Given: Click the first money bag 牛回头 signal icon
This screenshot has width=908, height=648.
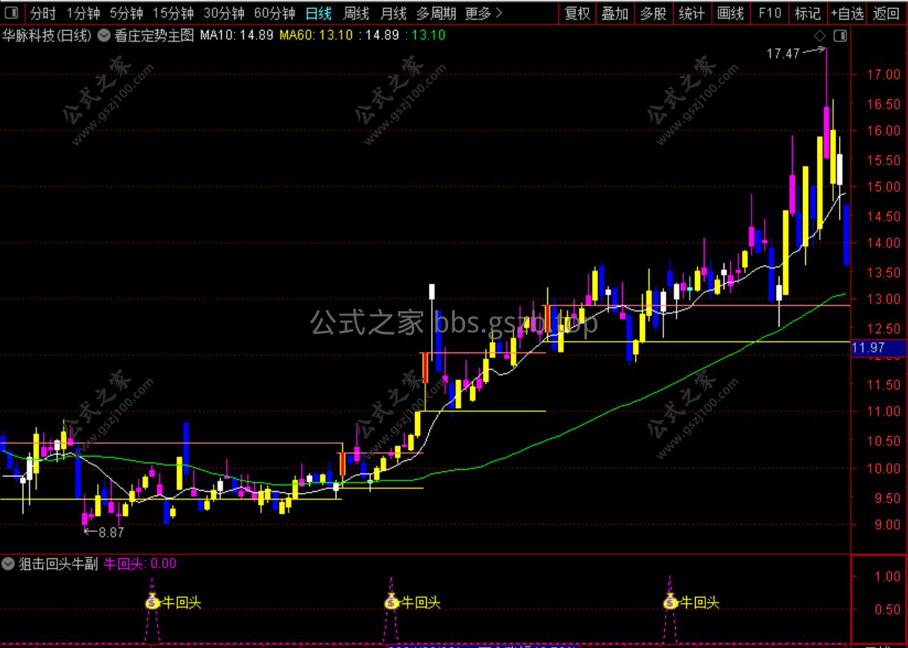Looking at the screenshot, I should (152, 603).
